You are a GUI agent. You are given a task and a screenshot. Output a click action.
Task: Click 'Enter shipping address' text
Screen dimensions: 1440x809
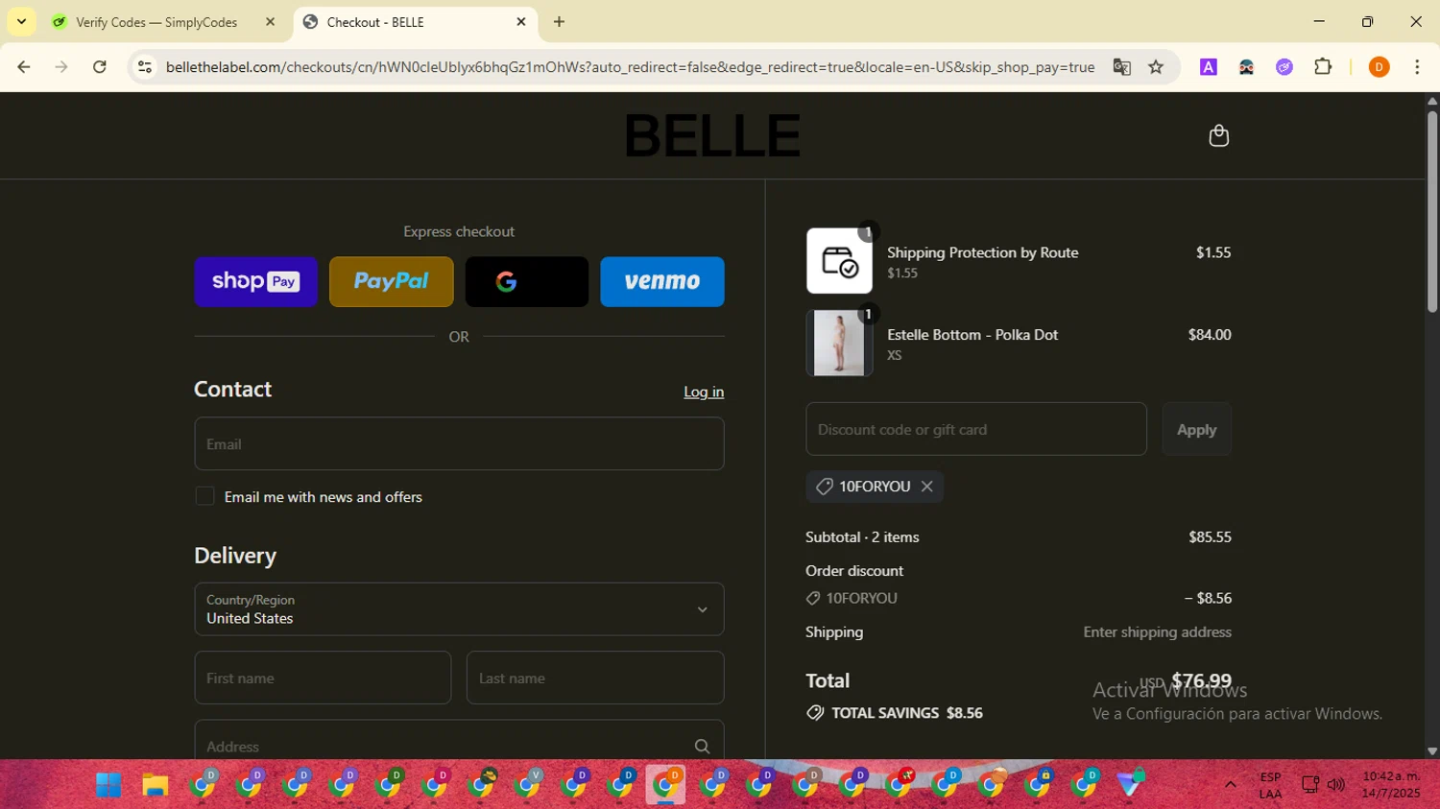click(x=1157, y=632)
